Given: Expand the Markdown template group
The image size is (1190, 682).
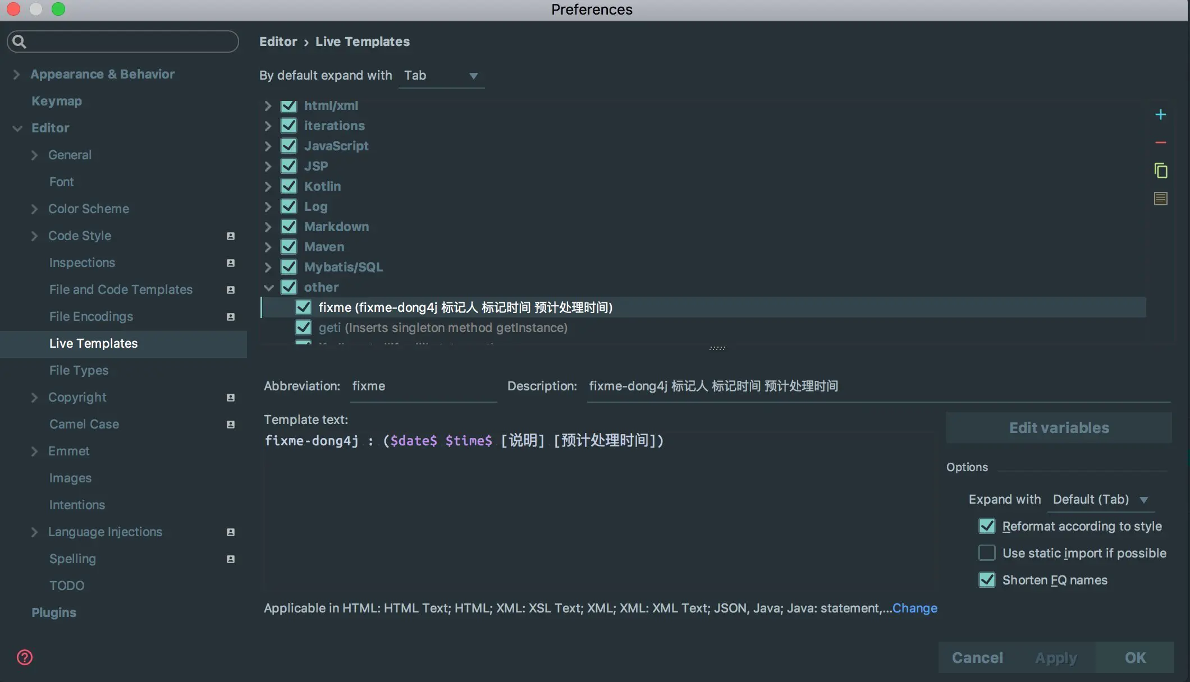Looking at the screenshot, I should 268,227.
